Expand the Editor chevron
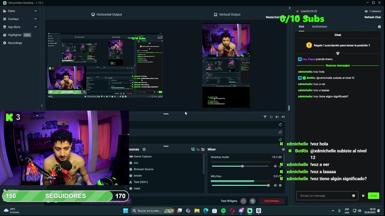Viewport: 385px width, 216px height. click(x=35, y=11)
